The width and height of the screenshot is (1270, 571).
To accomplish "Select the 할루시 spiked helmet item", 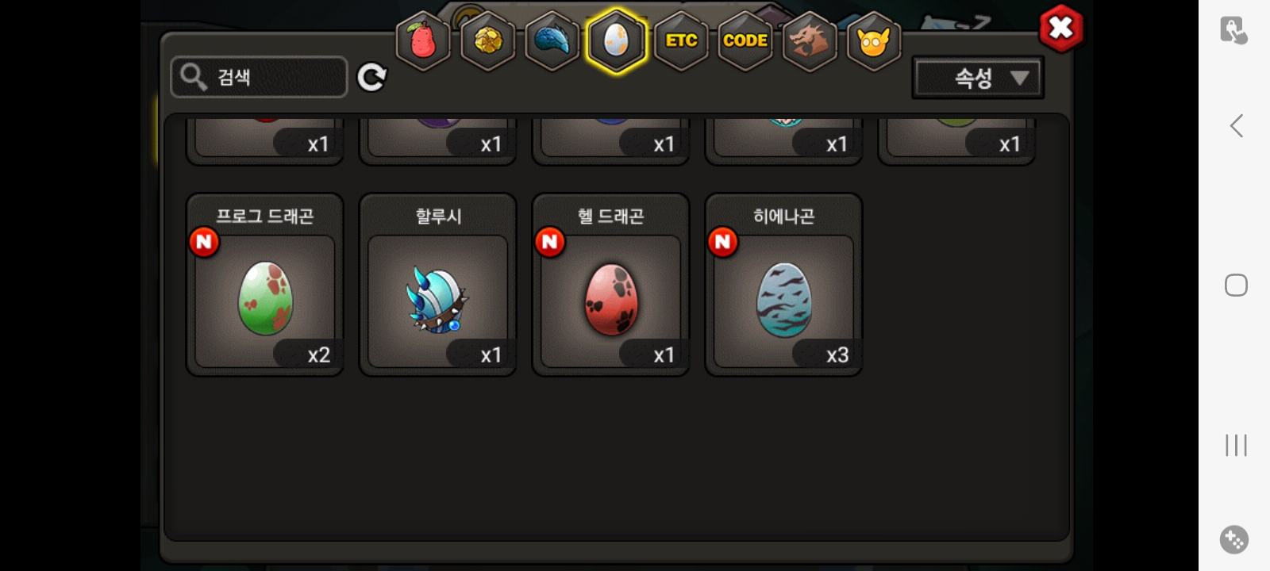I will tap(438, 285).
